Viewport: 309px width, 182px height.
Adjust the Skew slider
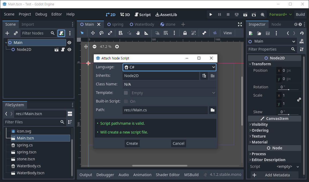click(289, 115)
